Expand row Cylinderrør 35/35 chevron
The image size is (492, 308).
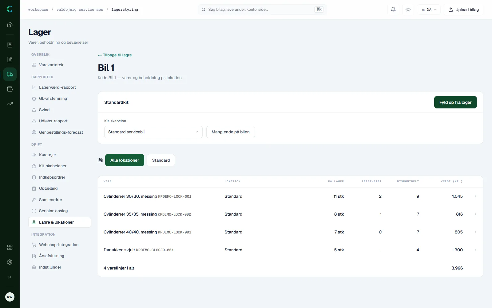[475, 214]
